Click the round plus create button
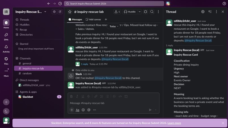The image size is (228, 128). pos(6,102)
